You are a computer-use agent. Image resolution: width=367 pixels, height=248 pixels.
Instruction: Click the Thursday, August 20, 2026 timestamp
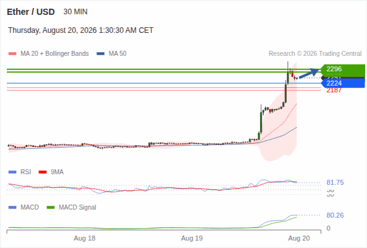[x=81, y=30]
